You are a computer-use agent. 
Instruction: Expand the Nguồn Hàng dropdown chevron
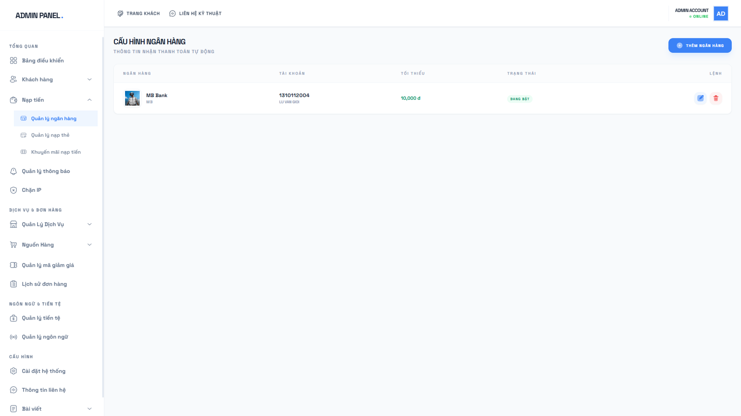(89, 245)
